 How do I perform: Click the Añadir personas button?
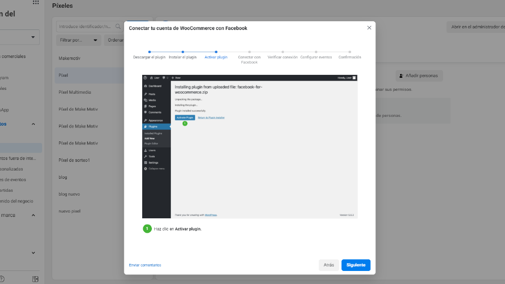click(419, 76)
